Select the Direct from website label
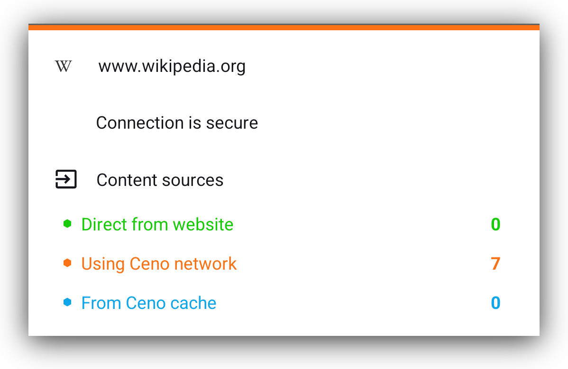 157,224
